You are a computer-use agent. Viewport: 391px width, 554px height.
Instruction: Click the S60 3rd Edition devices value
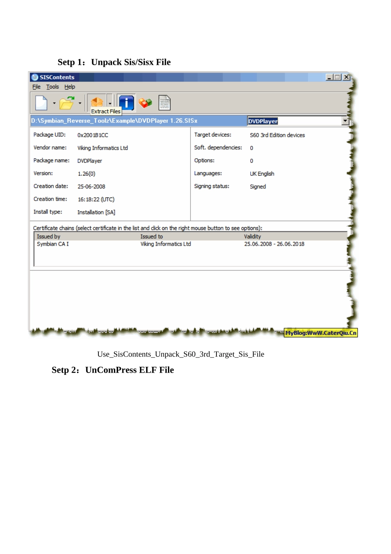click(x=277, y=135)
